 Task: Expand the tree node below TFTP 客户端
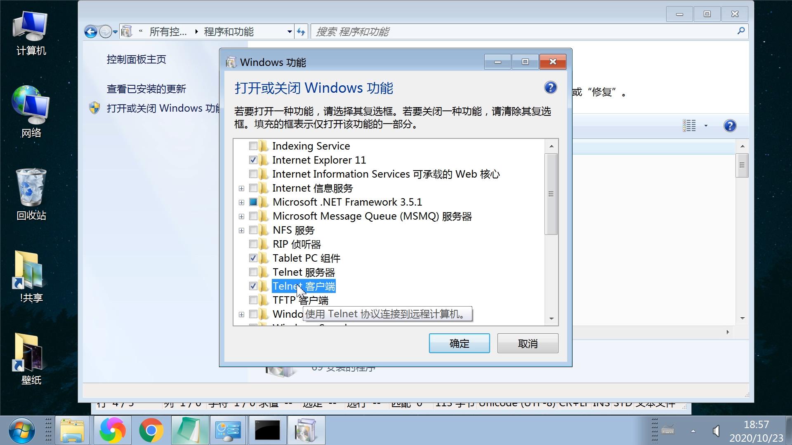[x=242, y=314]
